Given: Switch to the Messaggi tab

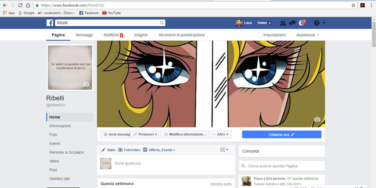Looking at the screenshot, I should [84, 35].
